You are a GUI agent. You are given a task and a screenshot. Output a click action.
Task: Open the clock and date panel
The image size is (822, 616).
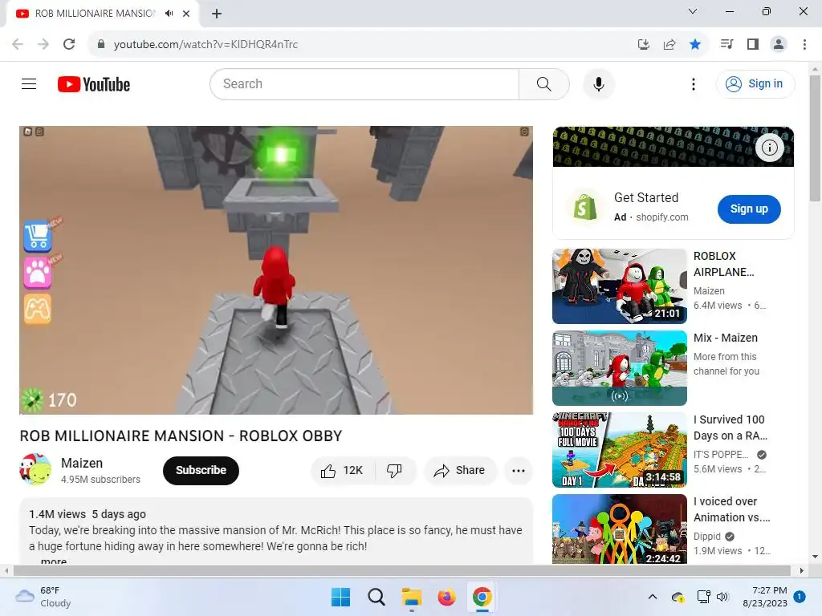click(765, 597)
